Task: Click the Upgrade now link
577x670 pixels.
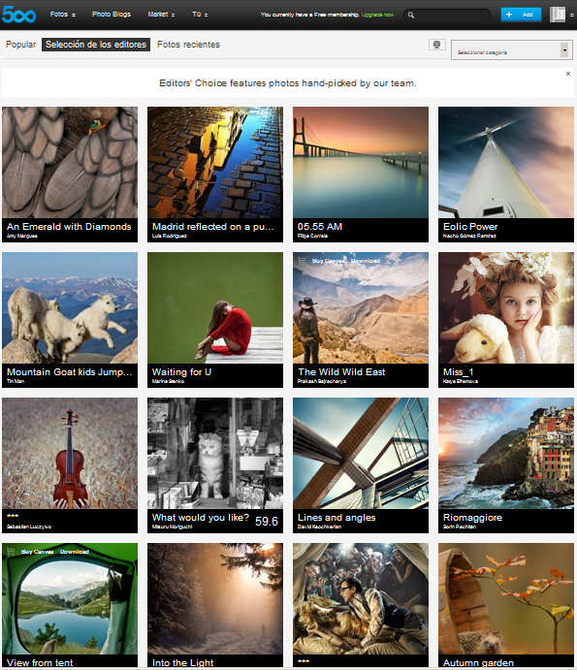Action: (377, 15)
